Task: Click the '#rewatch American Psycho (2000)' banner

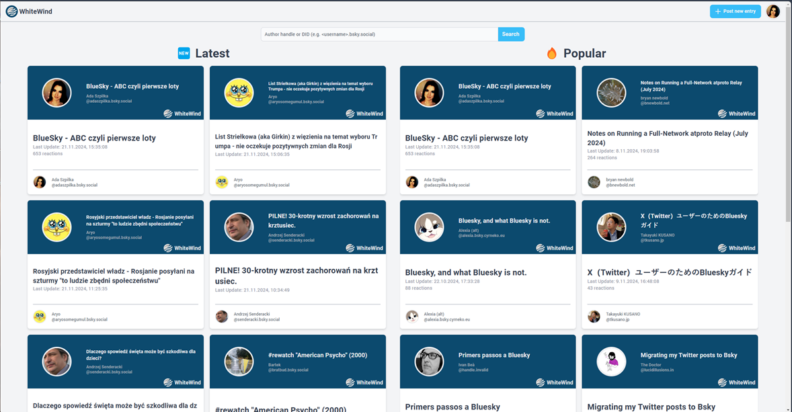Action: click(x=298, y=362)
